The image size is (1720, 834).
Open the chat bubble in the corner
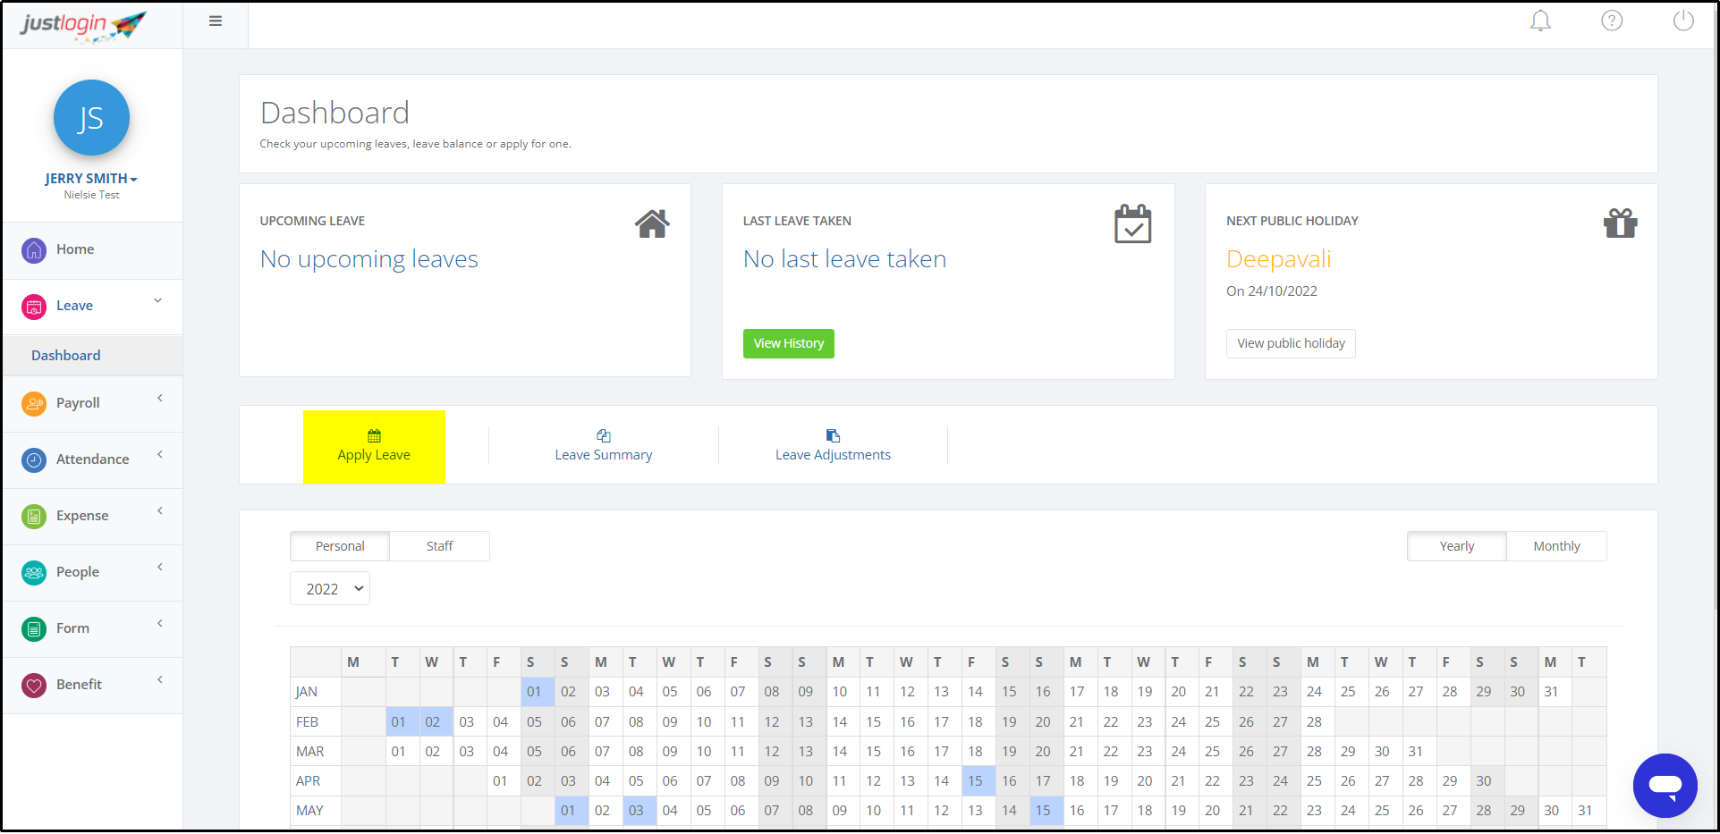(x=1665, y=786)
